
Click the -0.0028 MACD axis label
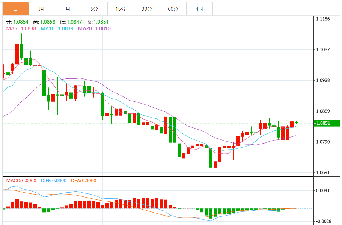click(323, 221)
